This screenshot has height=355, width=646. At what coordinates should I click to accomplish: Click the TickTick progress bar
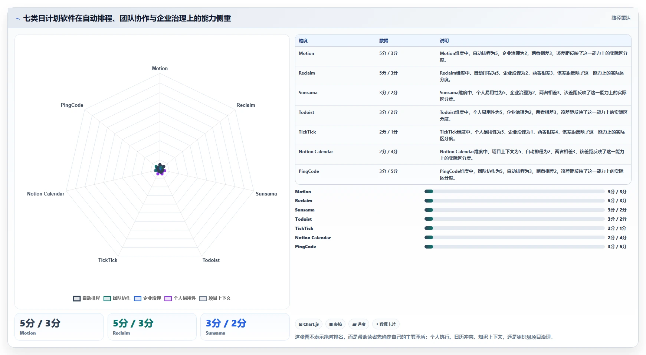[514, 228]
